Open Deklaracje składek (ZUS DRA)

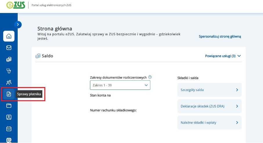209,106
